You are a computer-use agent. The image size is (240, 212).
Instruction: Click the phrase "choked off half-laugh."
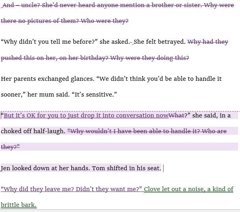click(33, 131)
